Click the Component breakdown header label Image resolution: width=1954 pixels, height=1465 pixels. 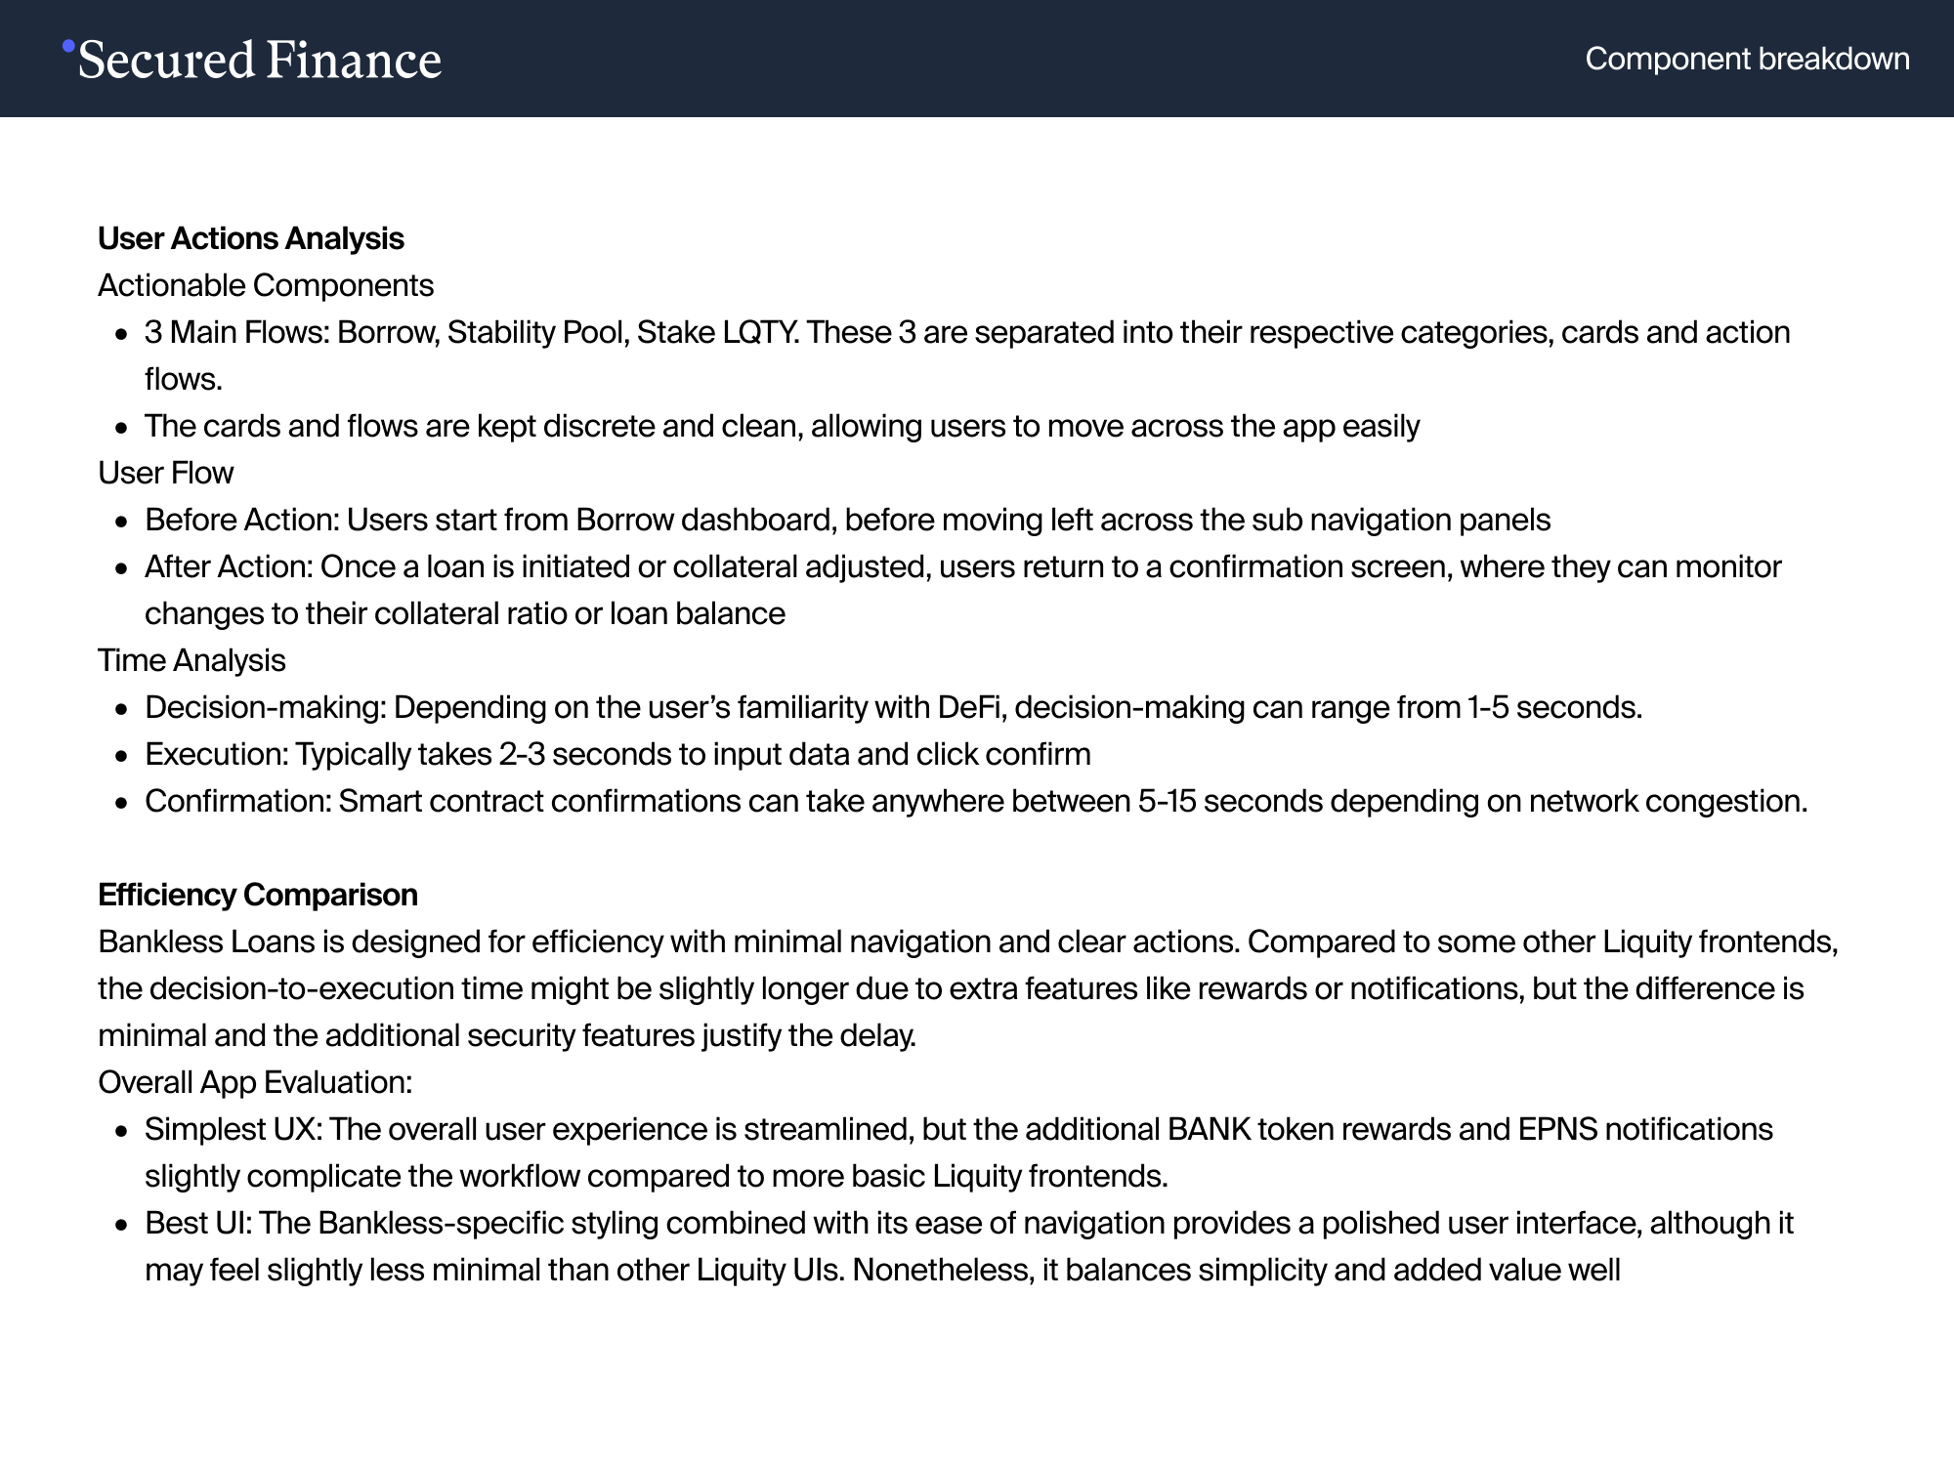(1747, 59)
